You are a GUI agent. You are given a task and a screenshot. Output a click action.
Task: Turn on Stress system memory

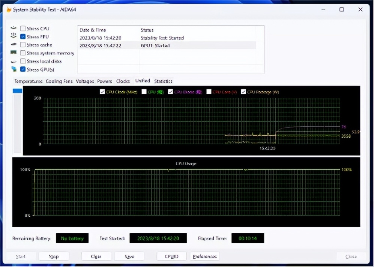click(x=23, y=53)
